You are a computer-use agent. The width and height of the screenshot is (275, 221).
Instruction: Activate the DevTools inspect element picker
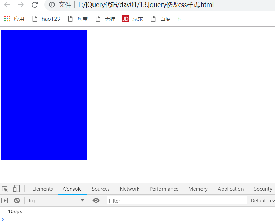pyautogui.click(x=5, y=189)
